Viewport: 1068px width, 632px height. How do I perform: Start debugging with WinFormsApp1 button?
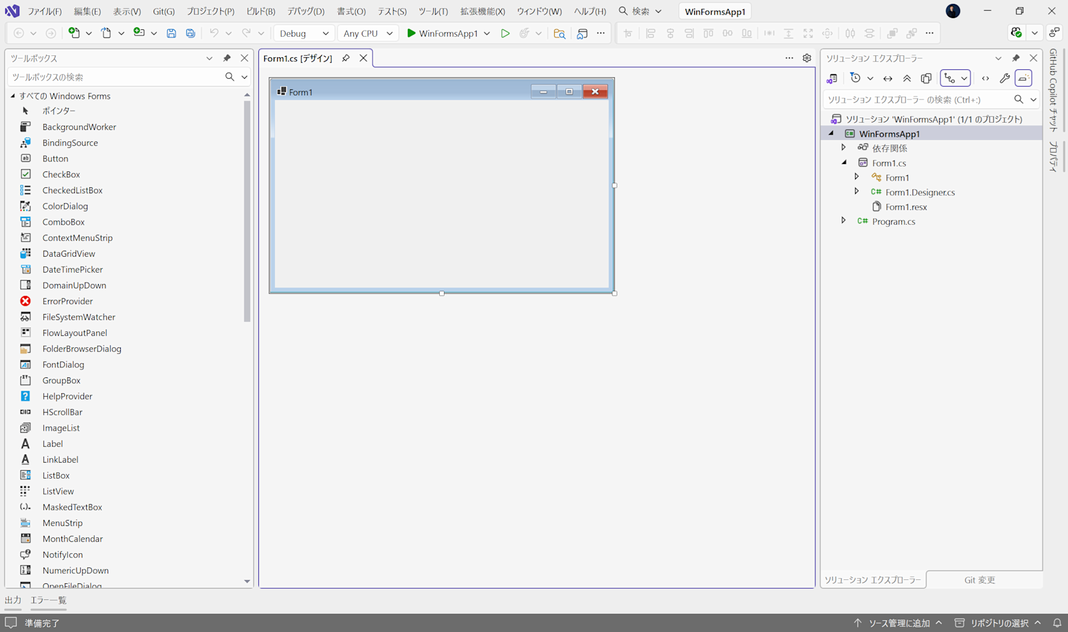point(442,33)
